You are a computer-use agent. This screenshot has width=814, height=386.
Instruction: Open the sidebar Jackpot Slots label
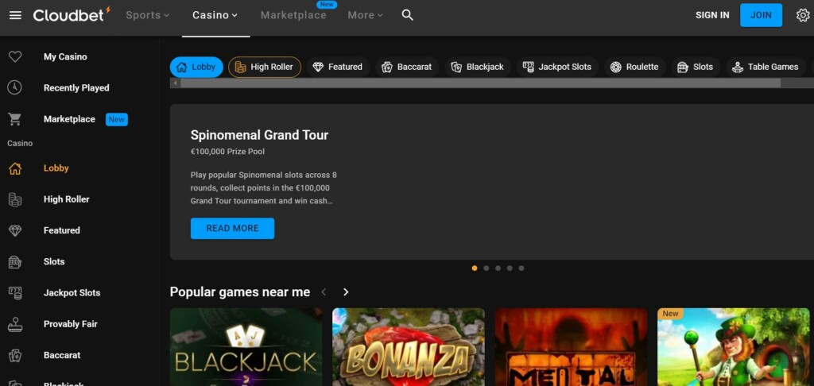click(x=72, y=292)
